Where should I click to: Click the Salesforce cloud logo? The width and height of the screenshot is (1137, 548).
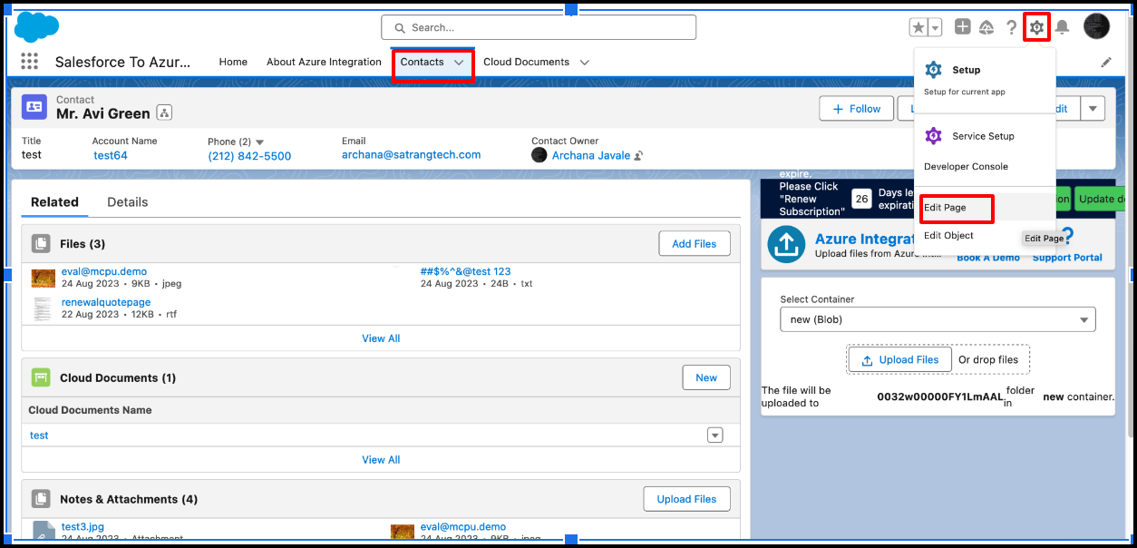pyautogui.click(x=37, y=27)
